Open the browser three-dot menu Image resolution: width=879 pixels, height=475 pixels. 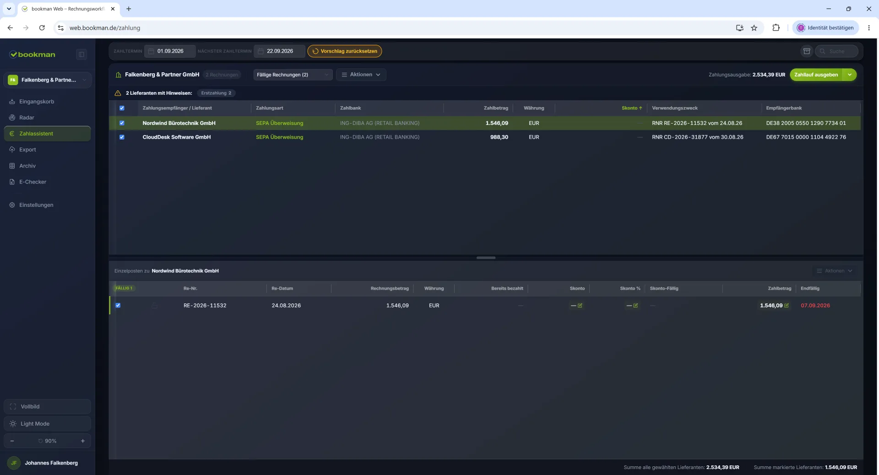[868, 28]
